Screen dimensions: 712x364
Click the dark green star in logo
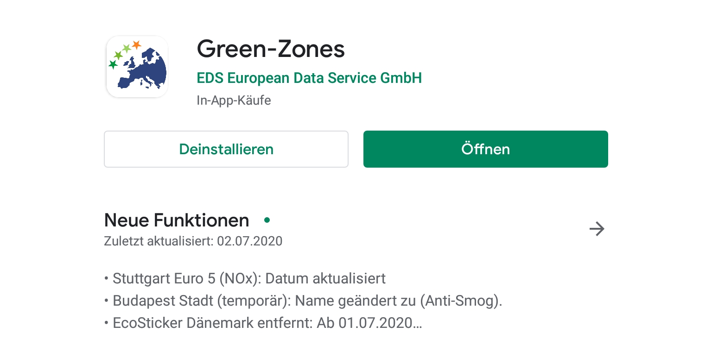[113, 64]
